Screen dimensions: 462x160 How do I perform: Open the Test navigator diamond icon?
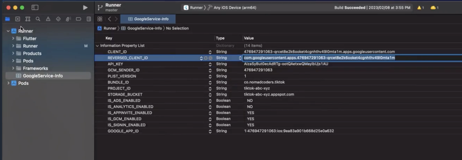[x=58, y=19]
